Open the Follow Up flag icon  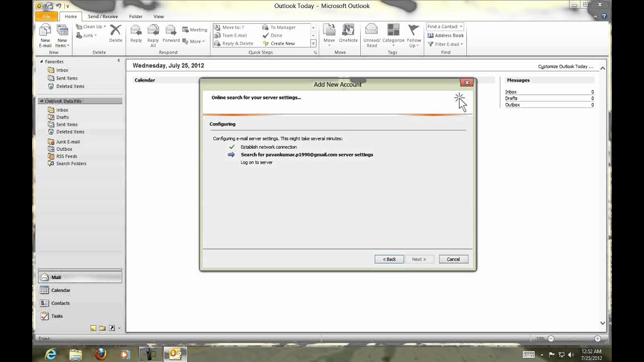pos(414,36)
